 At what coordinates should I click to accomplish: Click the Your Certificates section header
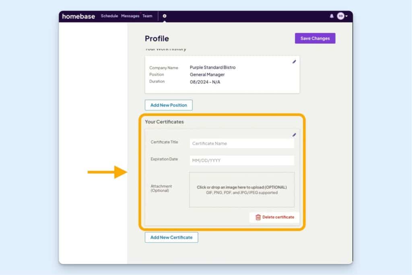165,122
